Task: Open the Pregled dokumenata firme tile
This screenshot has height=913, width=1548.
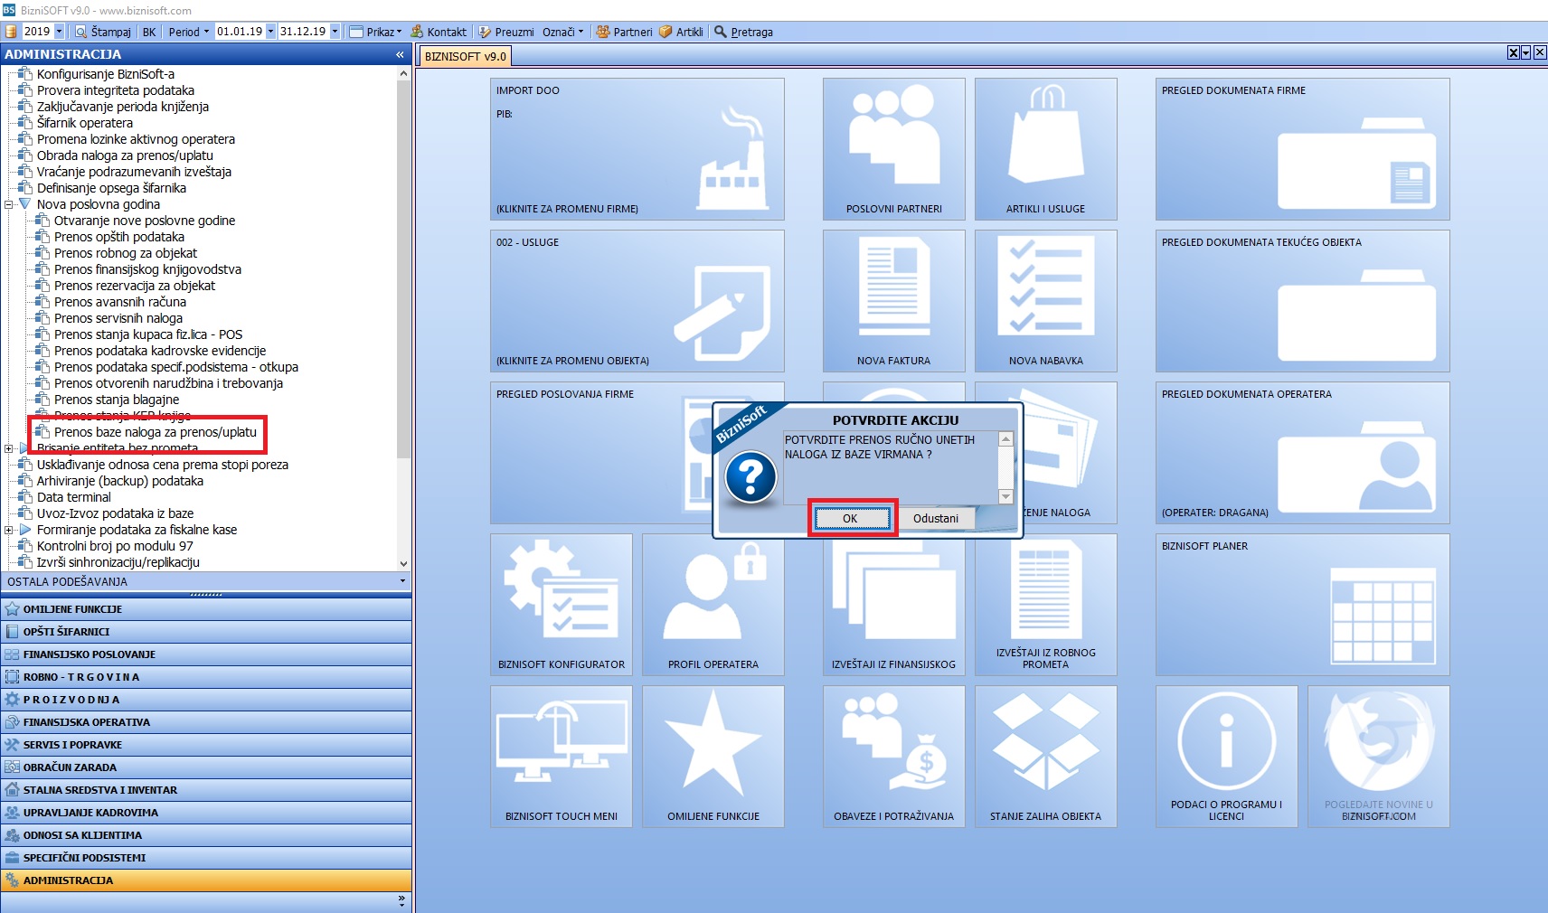Action: (1302, 149)
